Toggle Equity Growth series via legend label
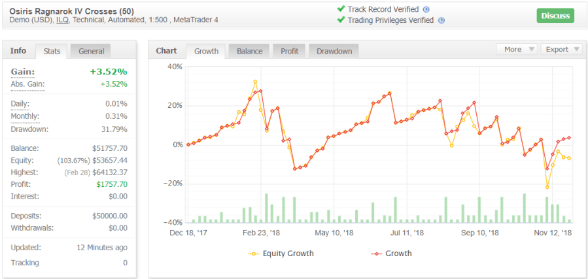 tap(288, 254)
